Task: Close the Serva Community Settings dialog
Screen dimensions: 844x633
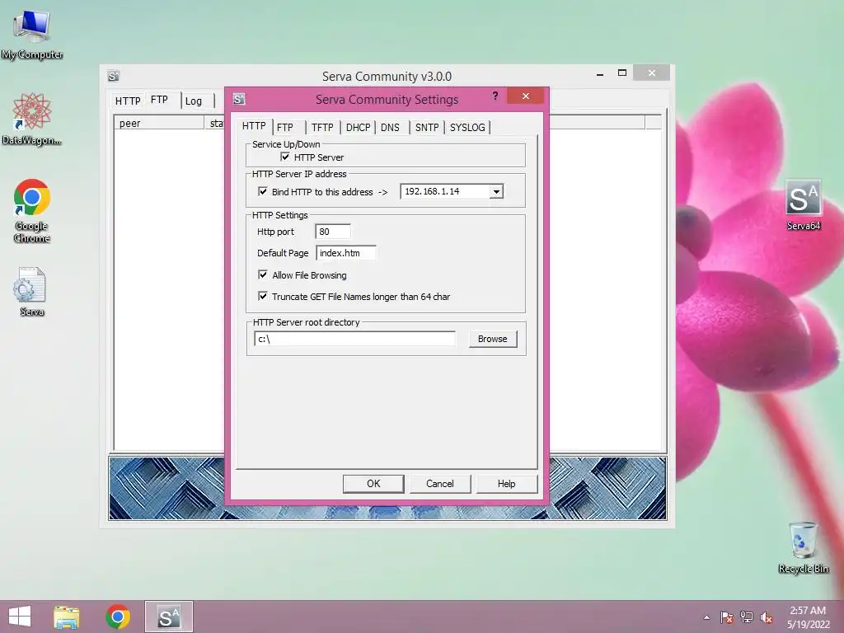Action: point(526,96)
